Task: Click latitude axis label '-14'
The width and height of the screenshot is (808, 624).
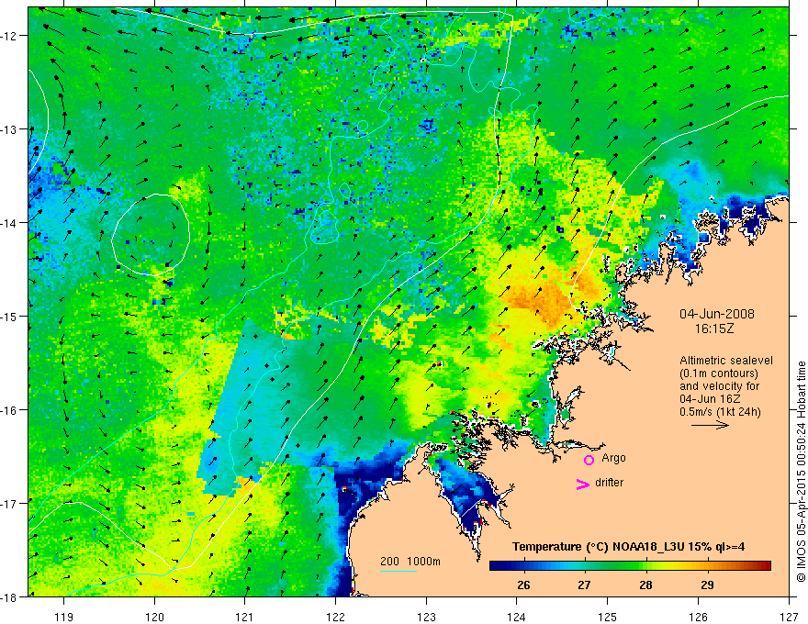Action: click(x=10, y=223)
